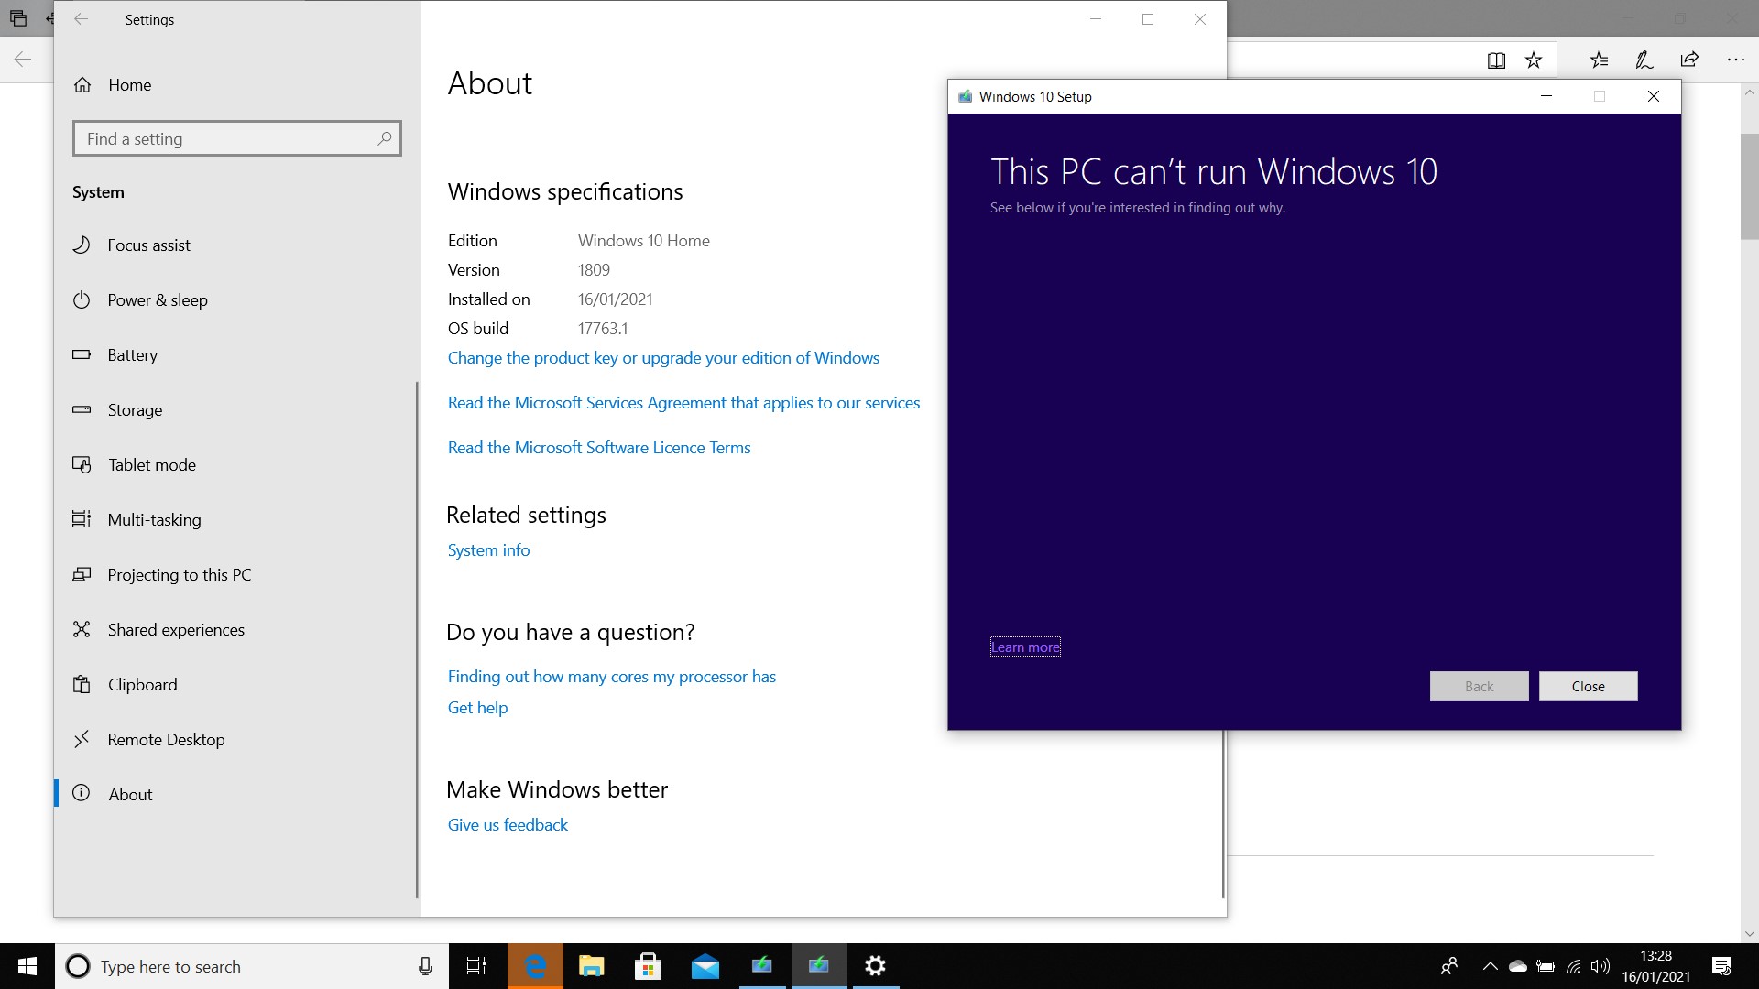The height and width of the screenshot is (989, 1759).
Task: Click the taskbar clock and date
Action: [x=1656, y=966]
